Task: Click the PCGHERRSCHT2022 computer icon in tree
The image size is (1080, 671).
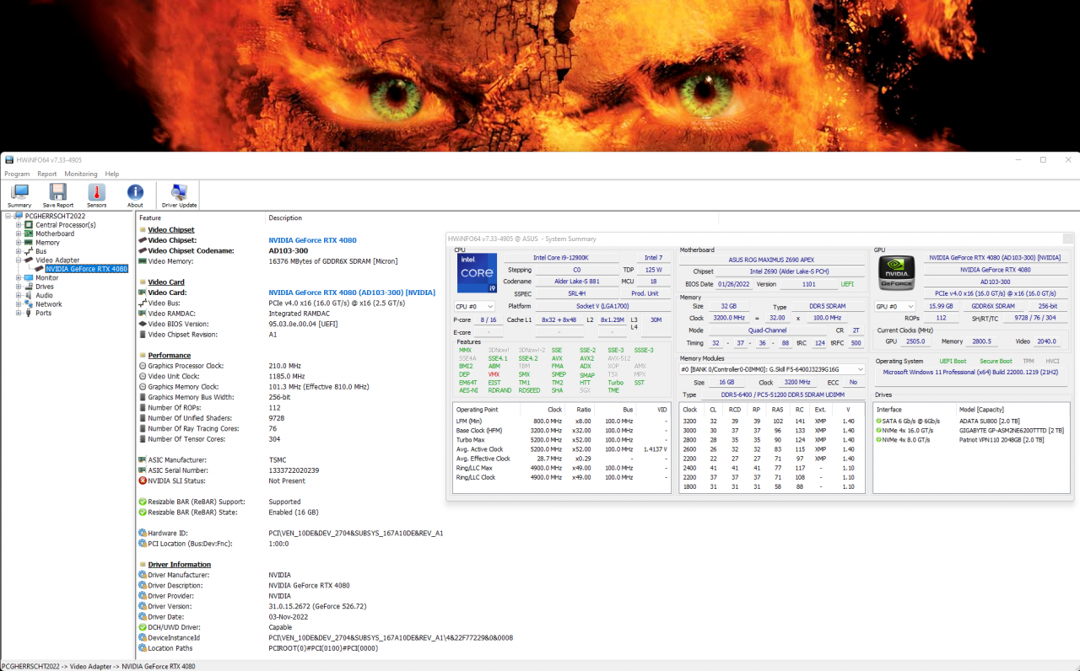Action: point(19,216)
